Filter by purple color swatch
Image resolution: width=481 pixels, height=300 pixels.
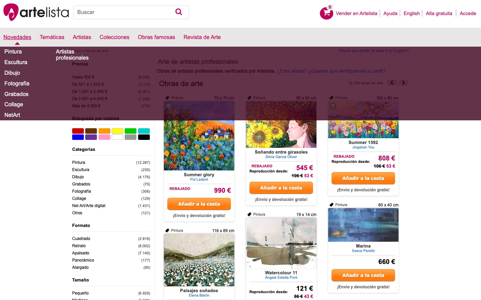tap(91, 137)
